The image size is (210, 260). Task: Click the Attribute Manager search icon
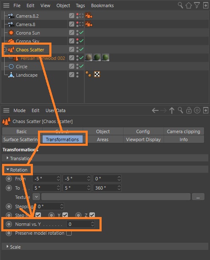pyautogui.click(x=180, y=110)
